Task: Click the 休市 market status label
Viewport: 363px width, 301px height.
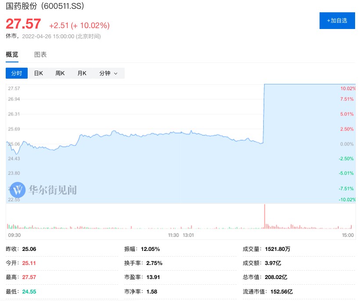Action: click(x=11, y=36)
